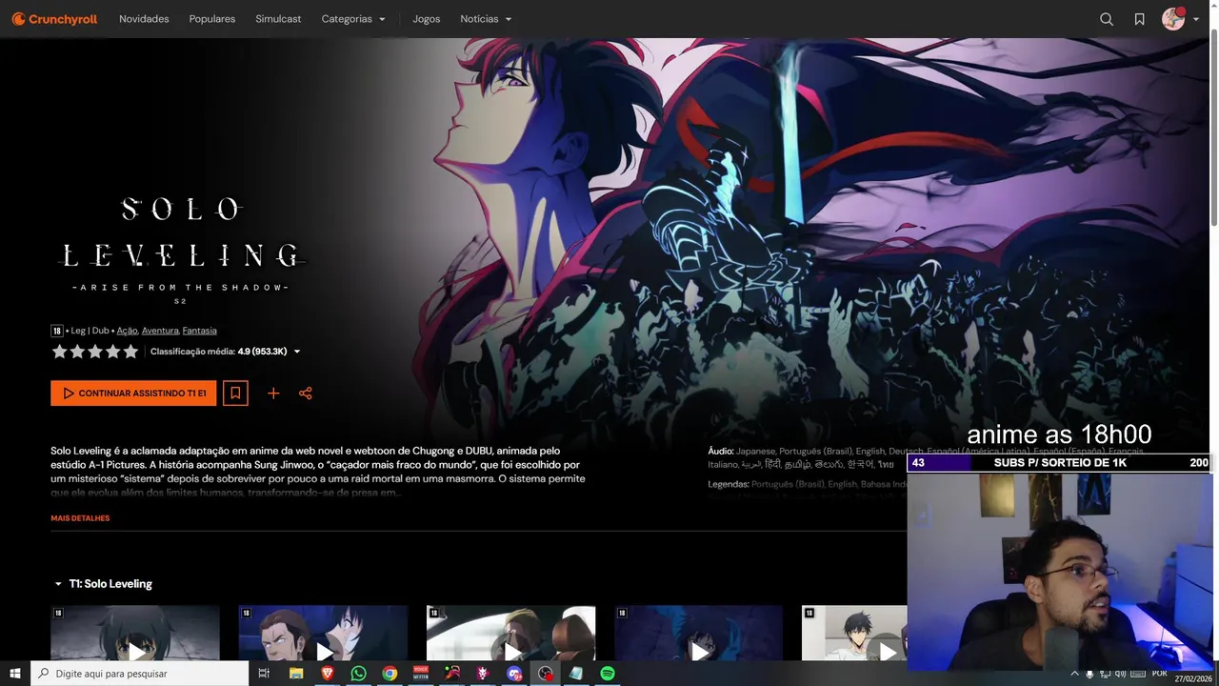Rate the series three stars

[95, 352]
